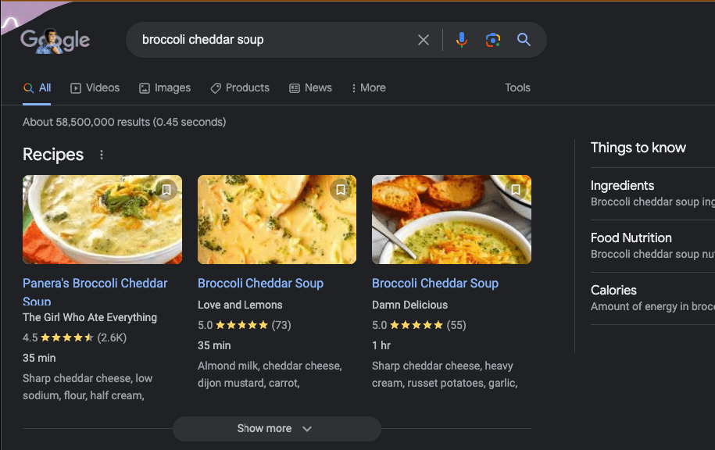Go to the Products tab
This screenshot has height=450, width=715.
pos(240,88)
